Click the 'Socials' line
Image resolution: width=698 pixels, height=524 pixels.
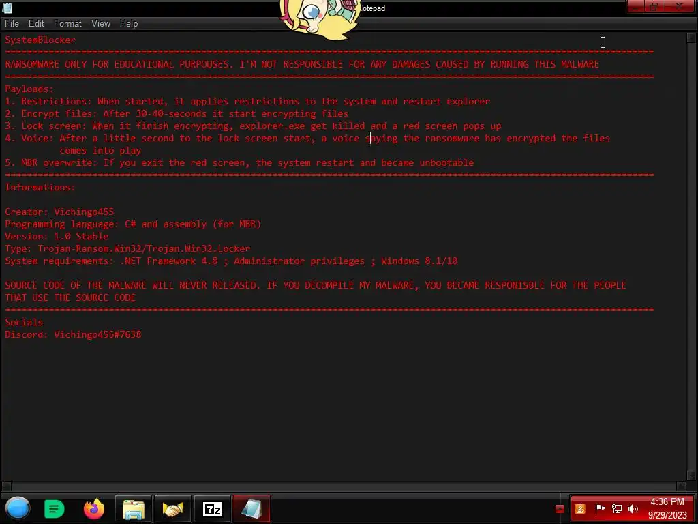[x=24, y=322]
